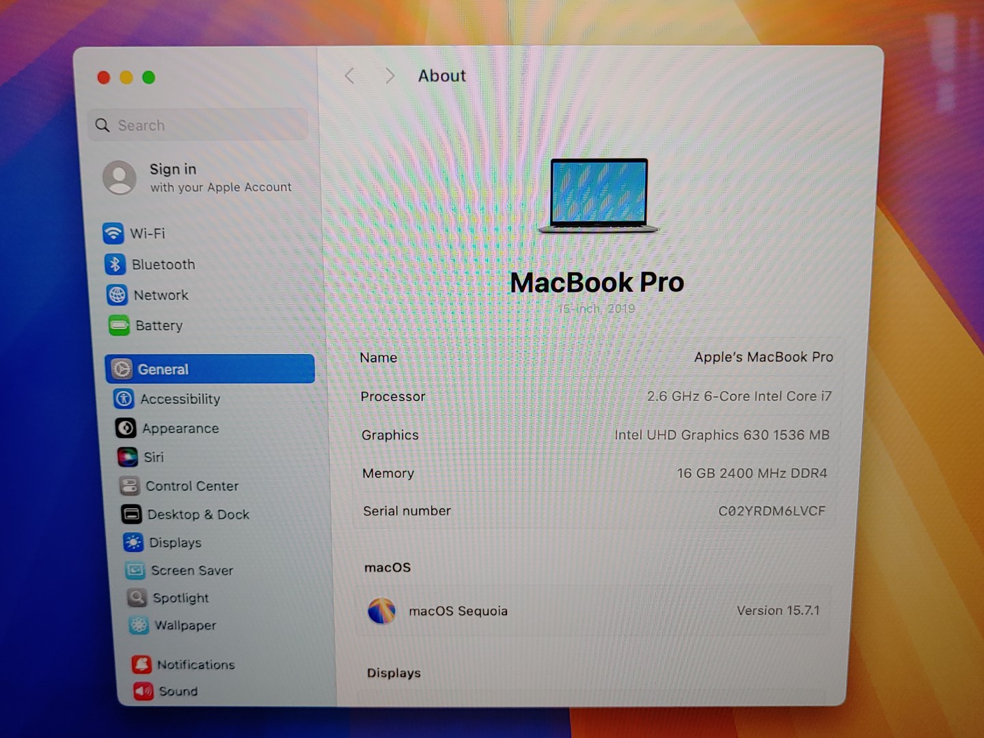Open Sound settings in sidebar

178,691
